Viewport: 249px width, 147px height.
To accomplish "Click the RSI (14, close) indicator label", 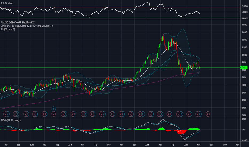I will [x=7, y=3].
